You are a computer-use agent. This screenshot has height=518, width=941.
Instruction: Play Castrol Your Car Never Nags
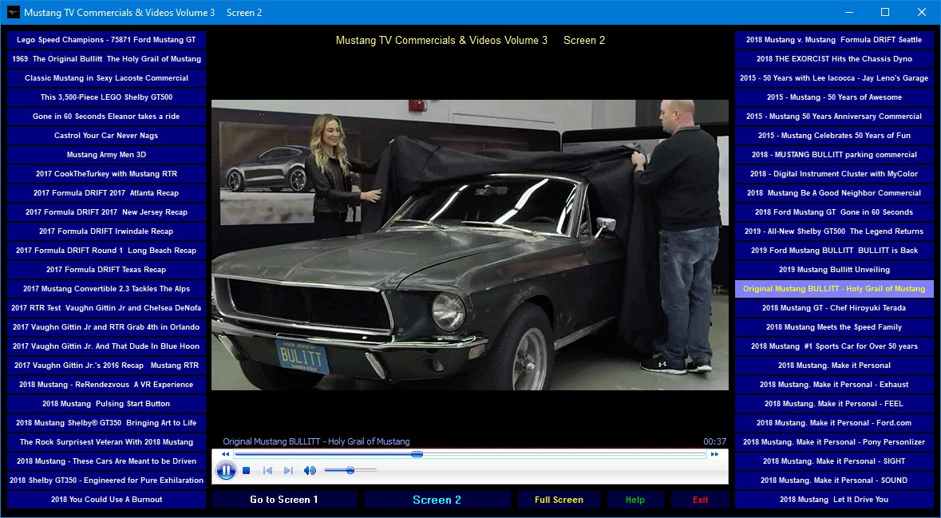point(106,136)
